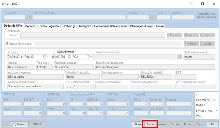Maximize the NF-e window

point(202,4)
